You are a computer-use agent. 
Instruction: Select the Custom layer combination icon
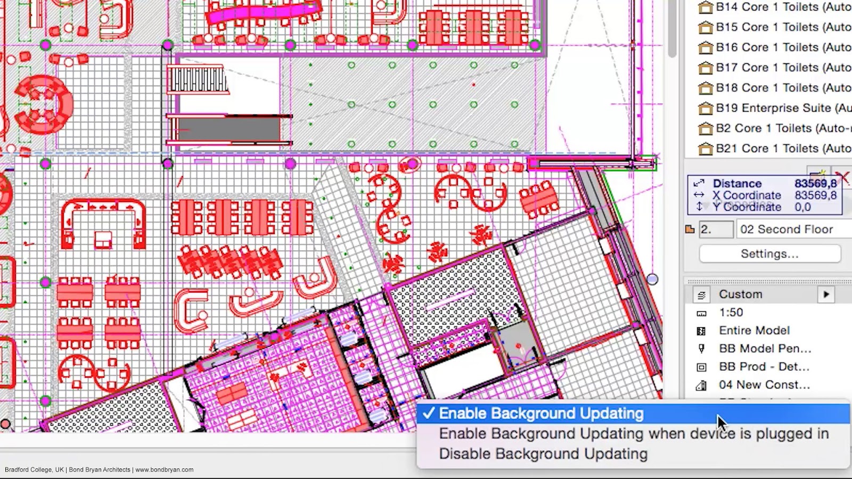click(701, 294)
